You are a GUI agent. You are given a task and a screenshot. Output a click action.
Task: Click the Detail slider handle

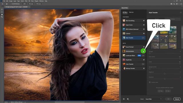point(180,64)
